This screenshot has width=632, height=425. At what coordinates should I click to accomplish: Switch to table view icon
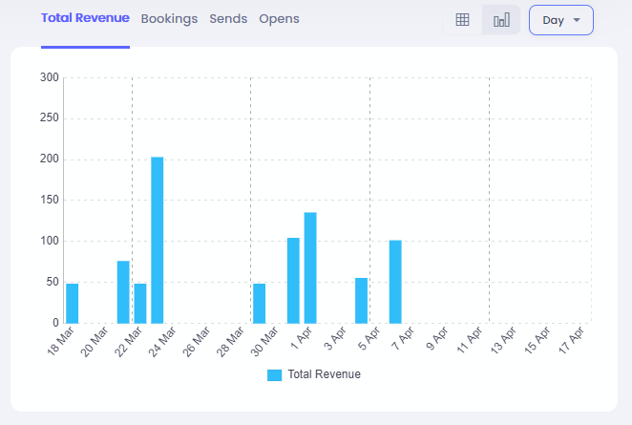click(x=462, y=20)
